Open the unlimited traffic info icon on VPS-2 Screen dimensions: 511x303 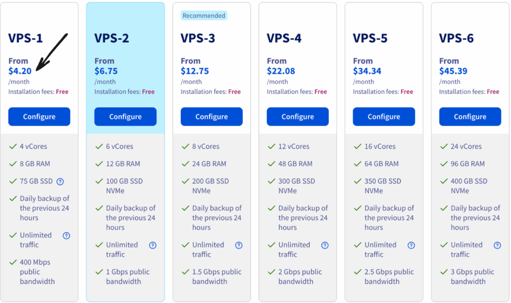(x=153, y=245)
